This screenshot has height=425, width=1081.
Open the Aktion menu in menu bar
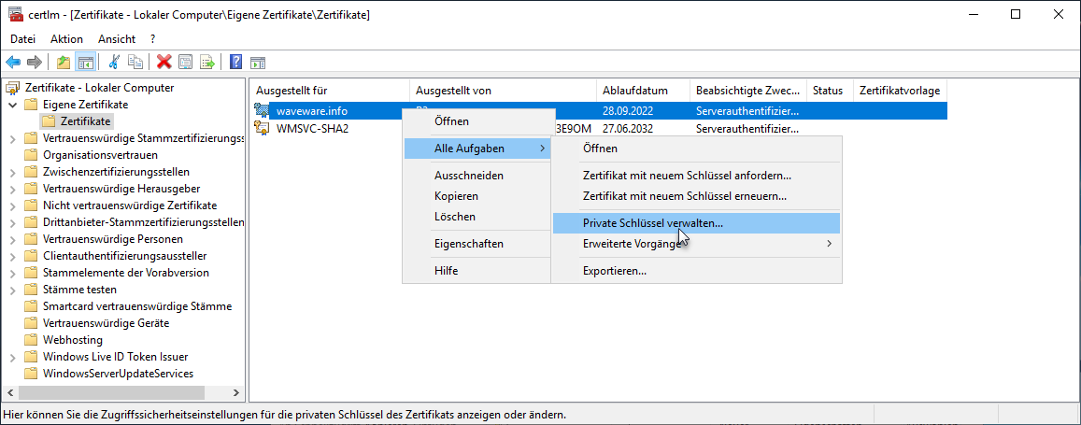click(x=66, y=39)
